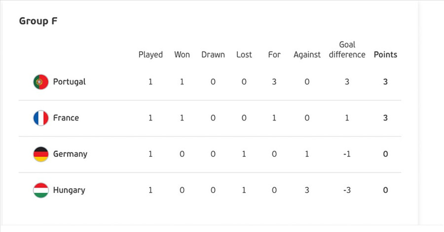Open the Portugal team link
The image size is (444, 232).
point(69,82)
